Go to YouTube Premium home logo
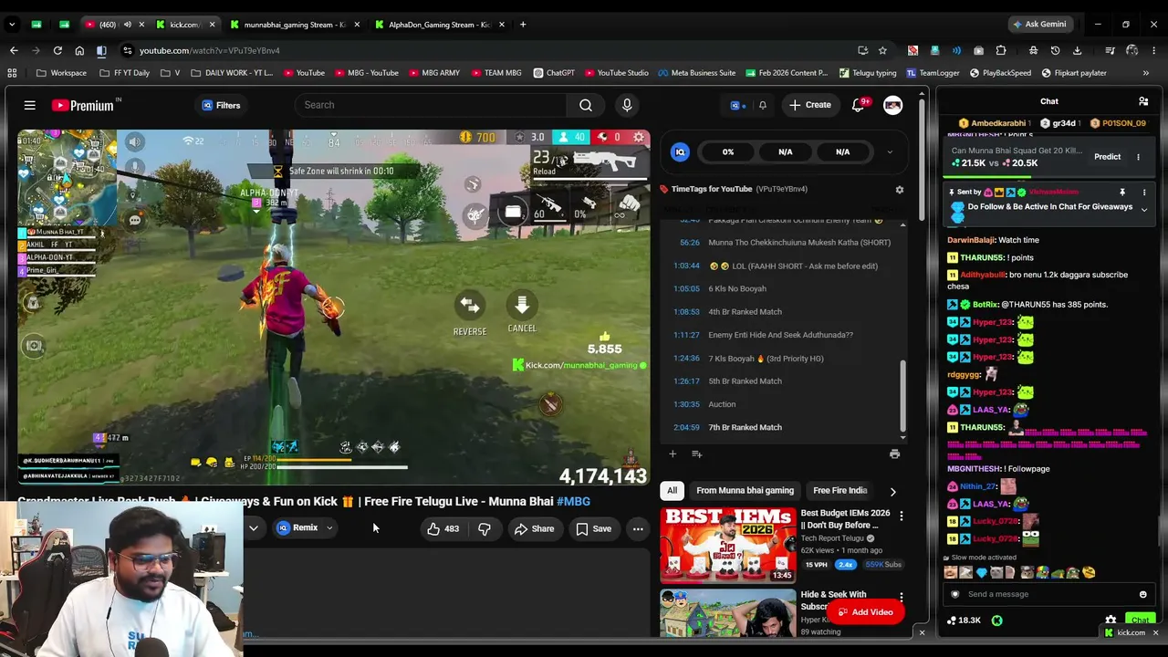Viewport: 1168px width, 657px height. (83, 106)
